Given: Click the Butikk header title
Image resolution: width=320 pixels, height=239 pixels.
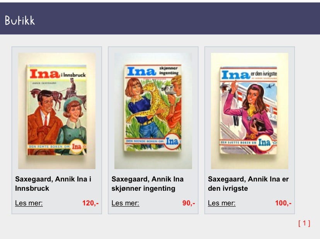Looking at the screenshot, I should pyautogui.click(x=20, y=20).
